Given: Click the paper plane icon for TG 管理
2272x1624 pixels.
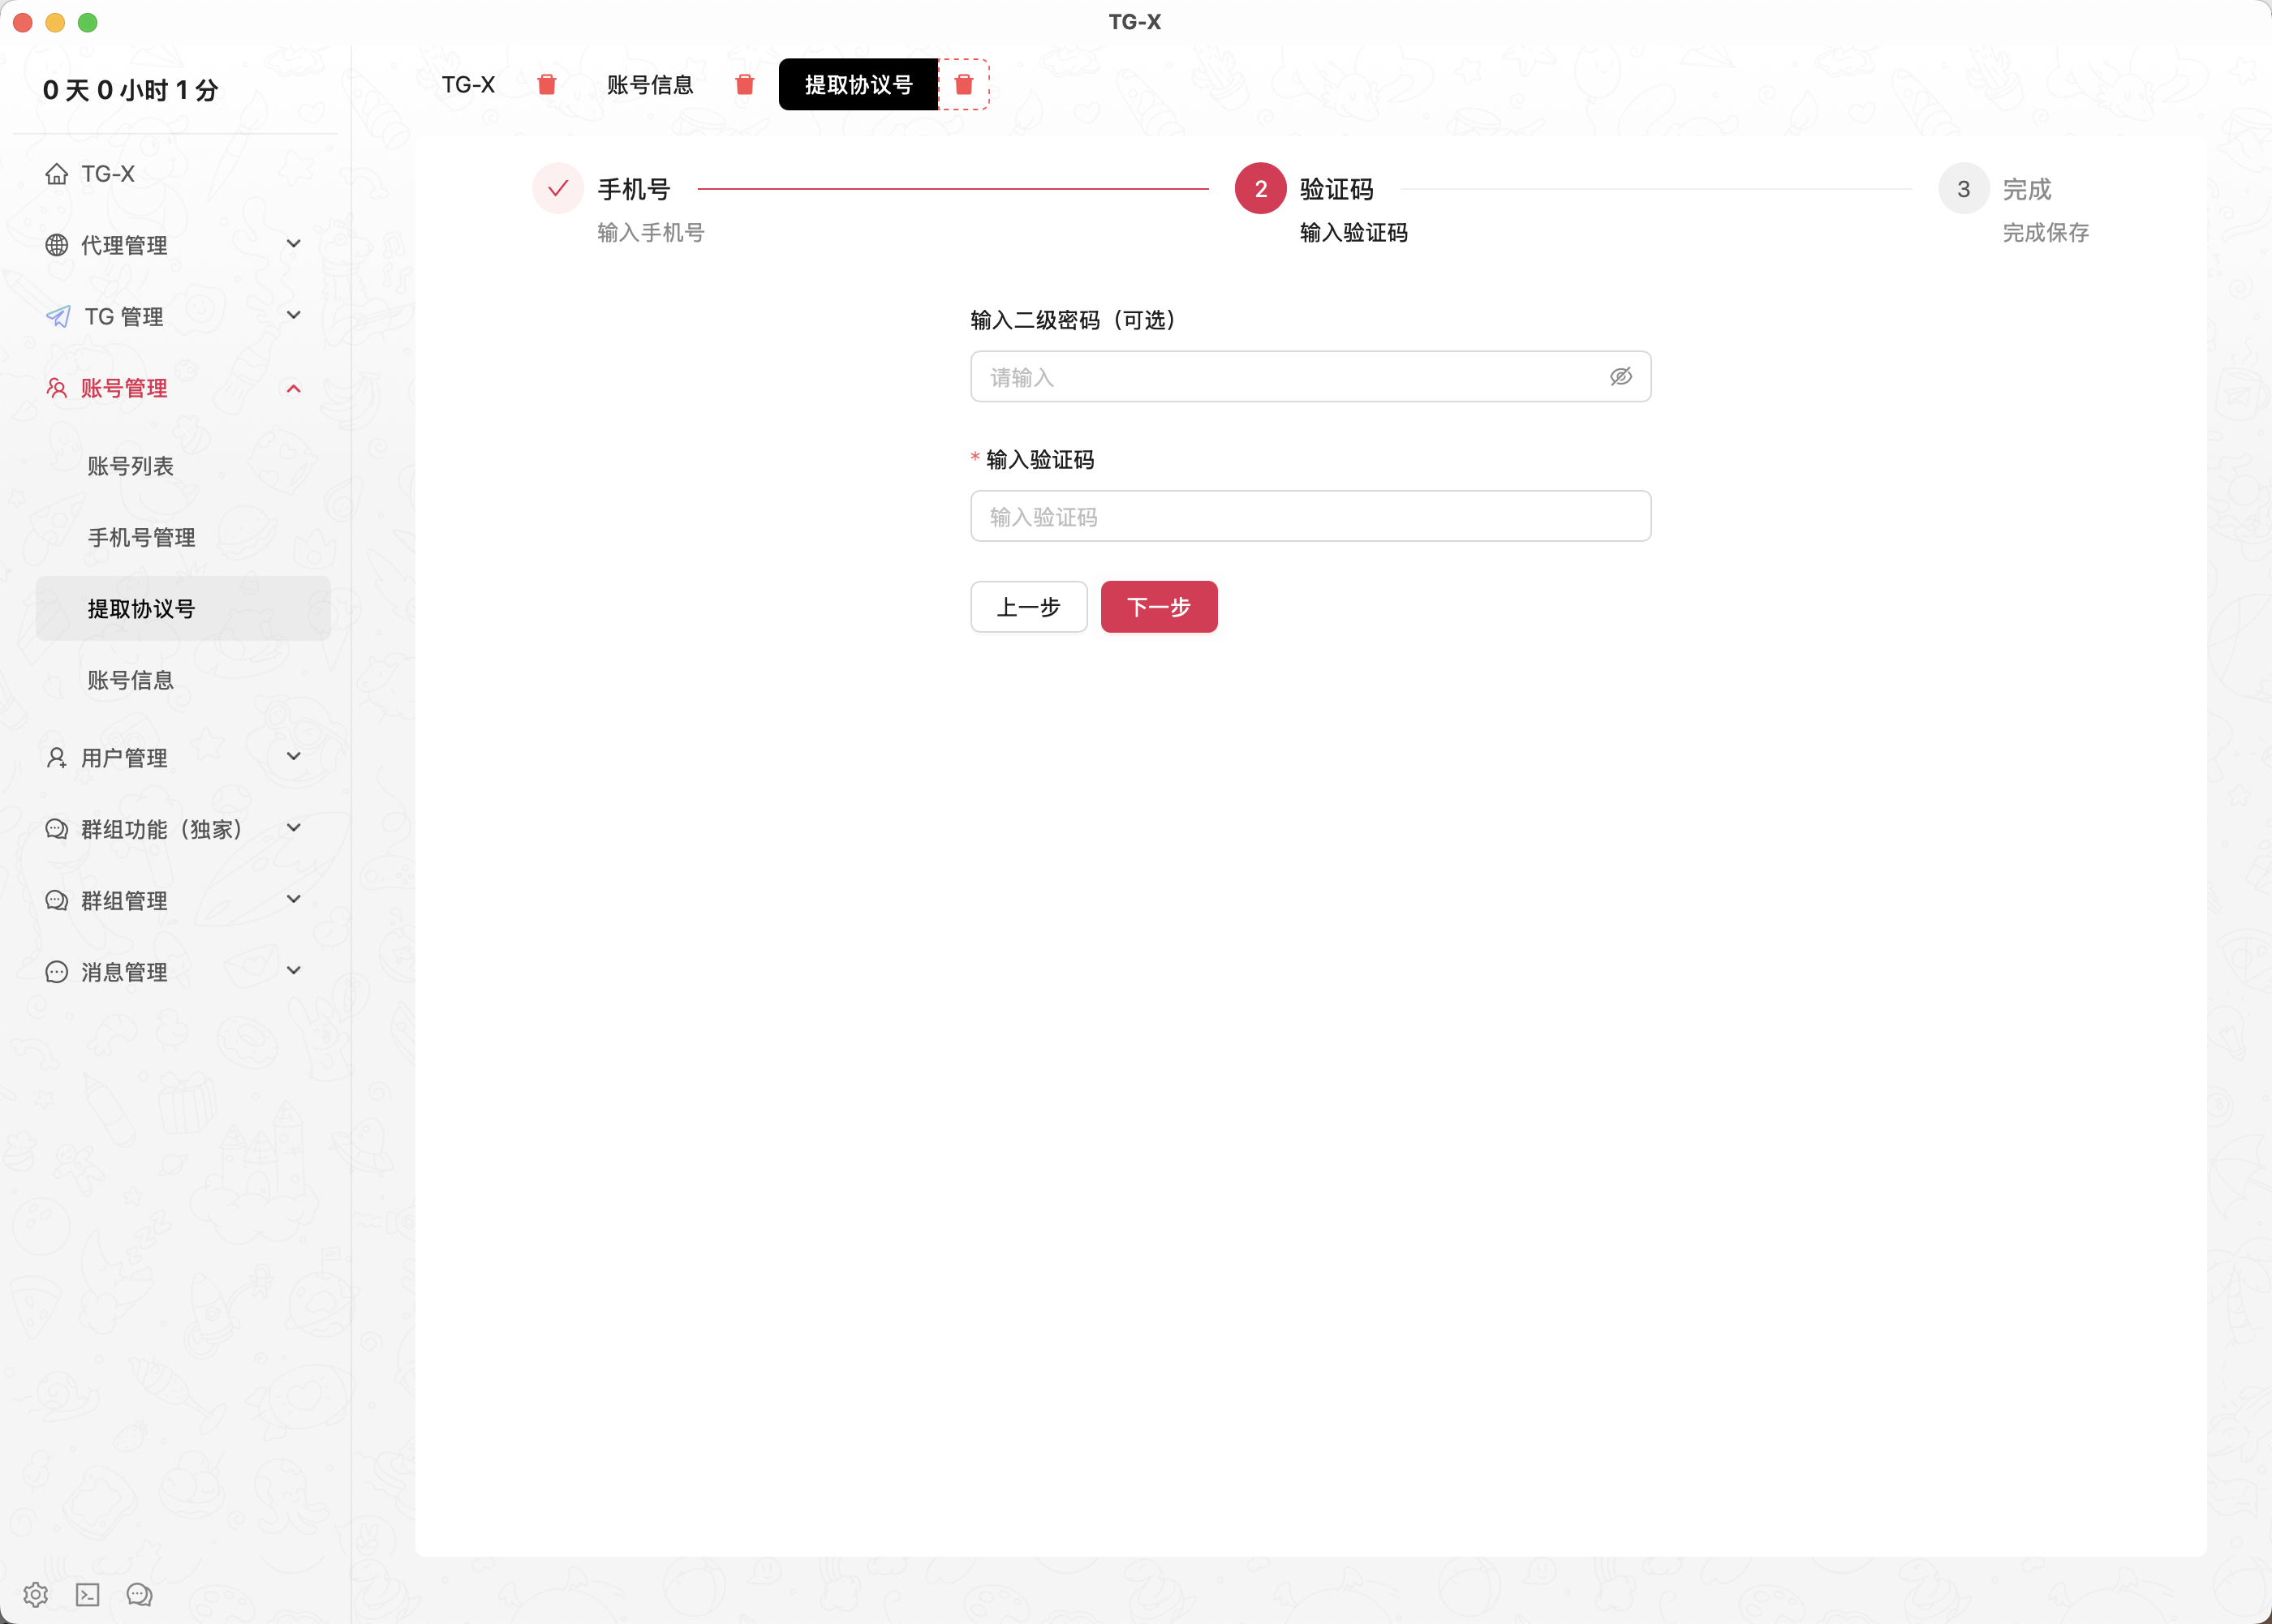Looking at the screenshot, I should tap(58, 317).
